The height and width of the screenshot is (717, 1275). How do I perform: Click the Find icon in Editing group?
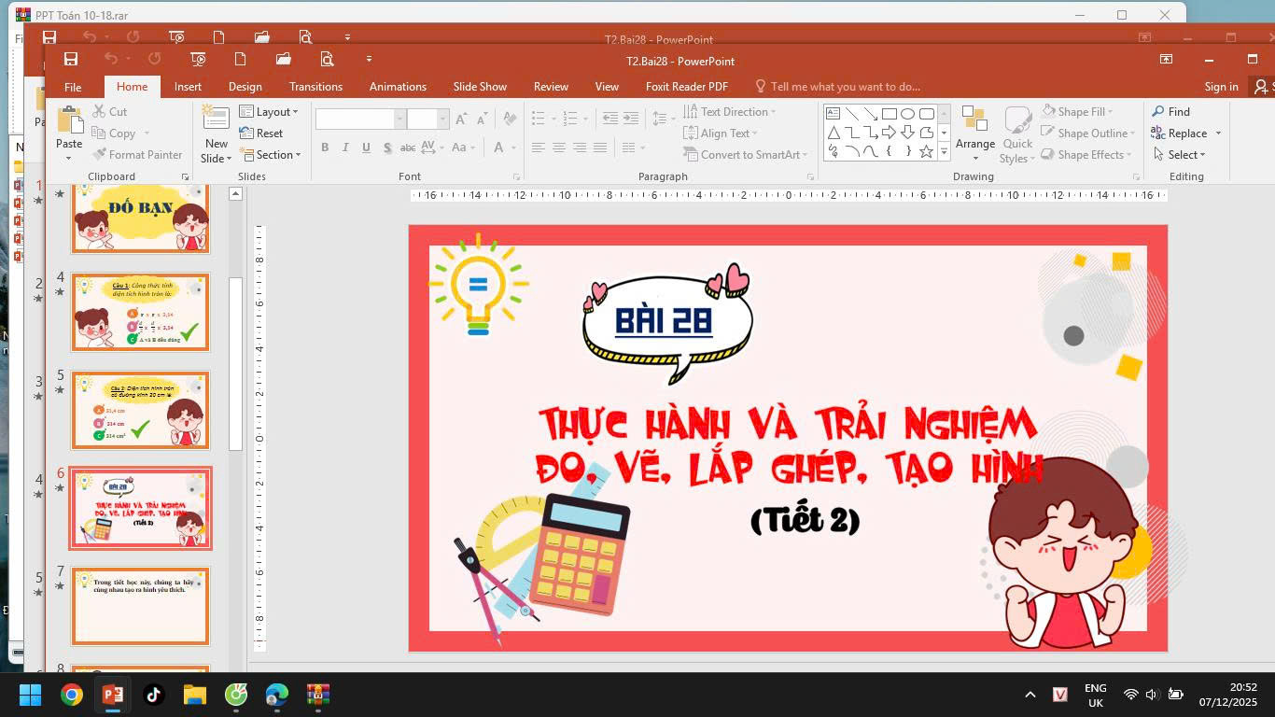pyautogui.click(x=1170, y=111)
